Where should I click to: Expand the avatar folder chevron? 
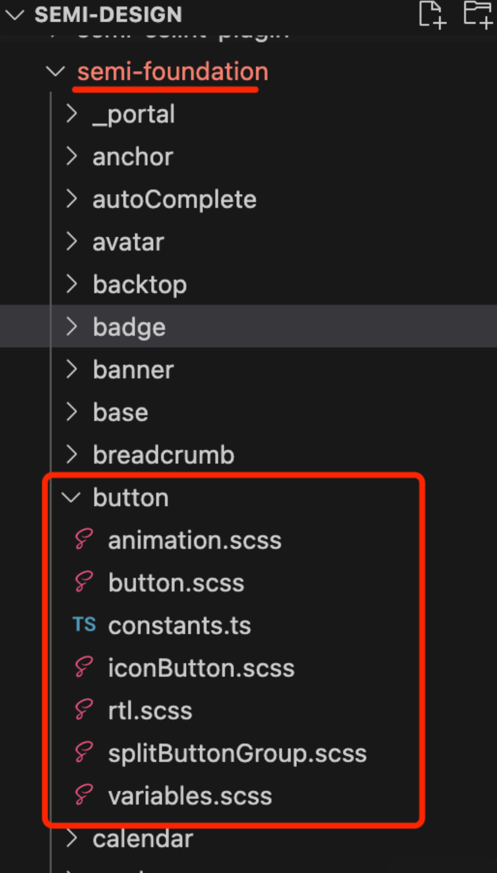[72, 242]
